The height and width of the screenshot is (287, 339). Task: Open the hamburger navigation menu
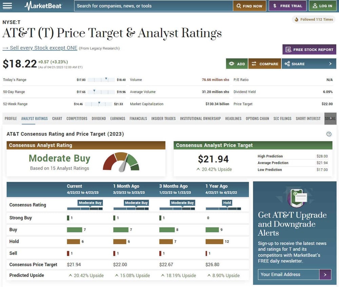8,5
